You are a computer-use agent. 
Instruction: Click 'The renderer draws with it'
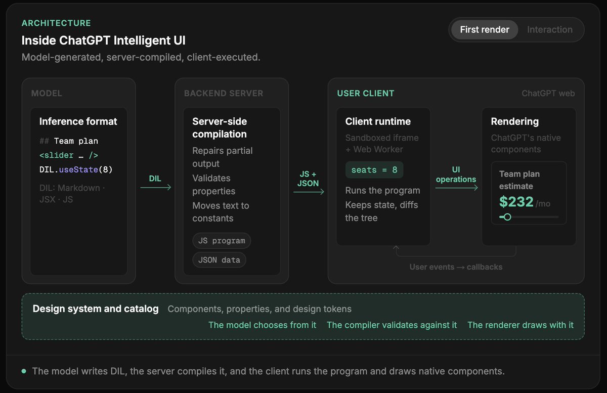(x=521, y=325)
